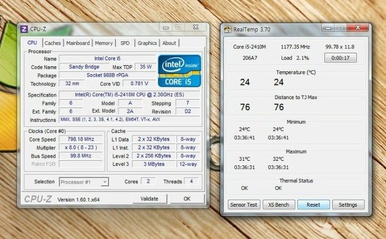
Task: Select the Memory tab
Action: point(103,43)
